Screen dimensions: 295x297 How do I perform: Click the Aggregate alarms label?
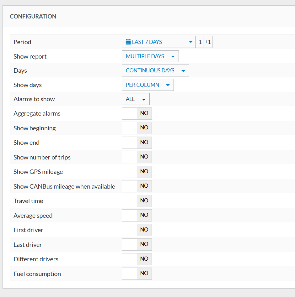click(37, 114)
